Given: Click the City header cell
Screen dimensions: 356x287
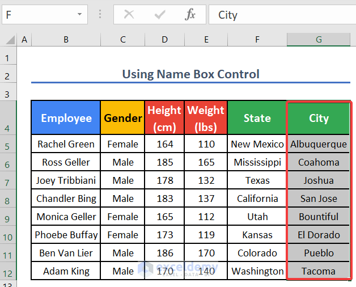Looking at the screenshot, I should point(319,118).
